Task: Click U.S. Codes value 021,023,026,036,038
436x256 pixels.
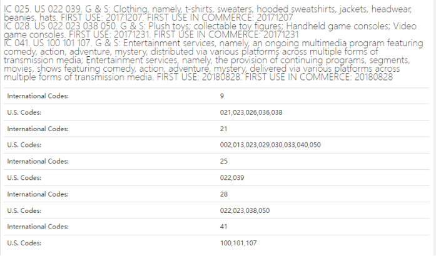Action: coord(251,112)
